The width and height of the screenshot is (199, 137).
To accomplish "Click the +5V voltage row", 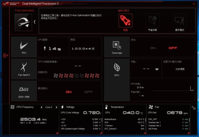I will (81, 123).
